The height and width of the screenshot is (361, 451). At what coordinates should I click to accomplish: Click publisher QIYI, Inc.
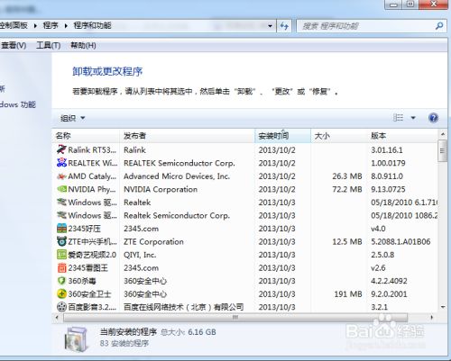click(140, 255)
